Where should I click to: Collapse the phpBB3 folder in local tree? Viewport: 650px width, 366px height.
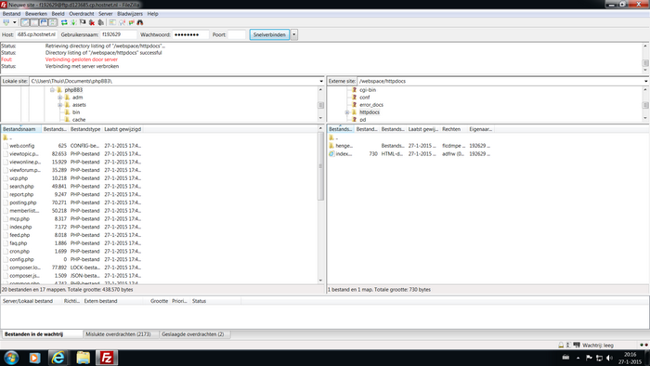tap(52, 90)
